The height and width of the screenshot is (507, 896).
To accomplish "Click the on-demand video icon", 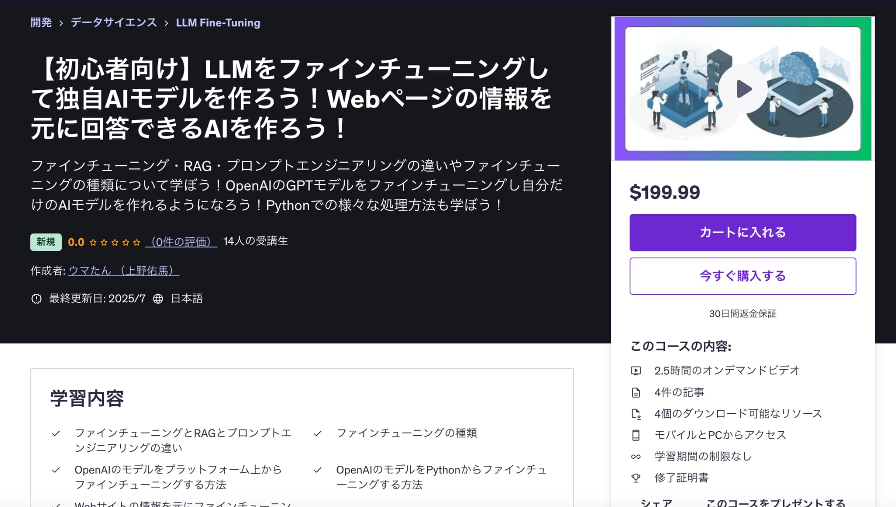I will coord(636,371).
